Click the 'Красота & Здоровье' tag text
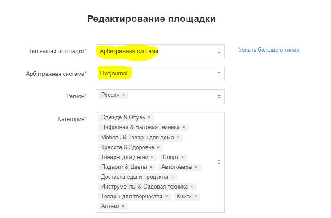Viewport: 331px width, 218px height. click(128, 147)
